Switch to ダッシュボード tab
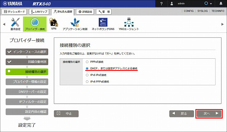The height and width of the screenshot is (132, 227). (x=14, y=12)
